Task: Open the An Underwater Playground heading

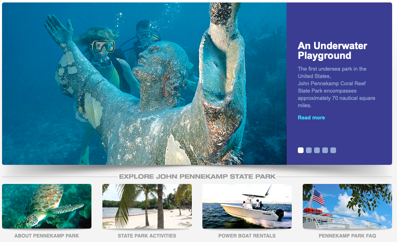Action: [x=332, y=51]
